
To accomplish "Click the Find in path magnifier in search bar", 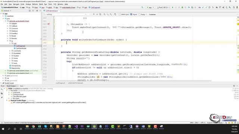I will coord(100,14).
